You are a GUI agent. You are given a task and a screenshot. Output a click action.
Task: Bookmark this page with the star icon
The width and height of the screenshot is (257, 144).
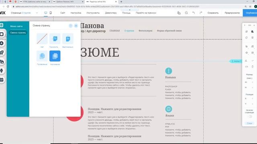pos(250,6)
